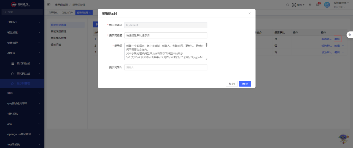Open the 默认公司 company dropdown
This screenshot has width=353, height=148.
(339, 7)
